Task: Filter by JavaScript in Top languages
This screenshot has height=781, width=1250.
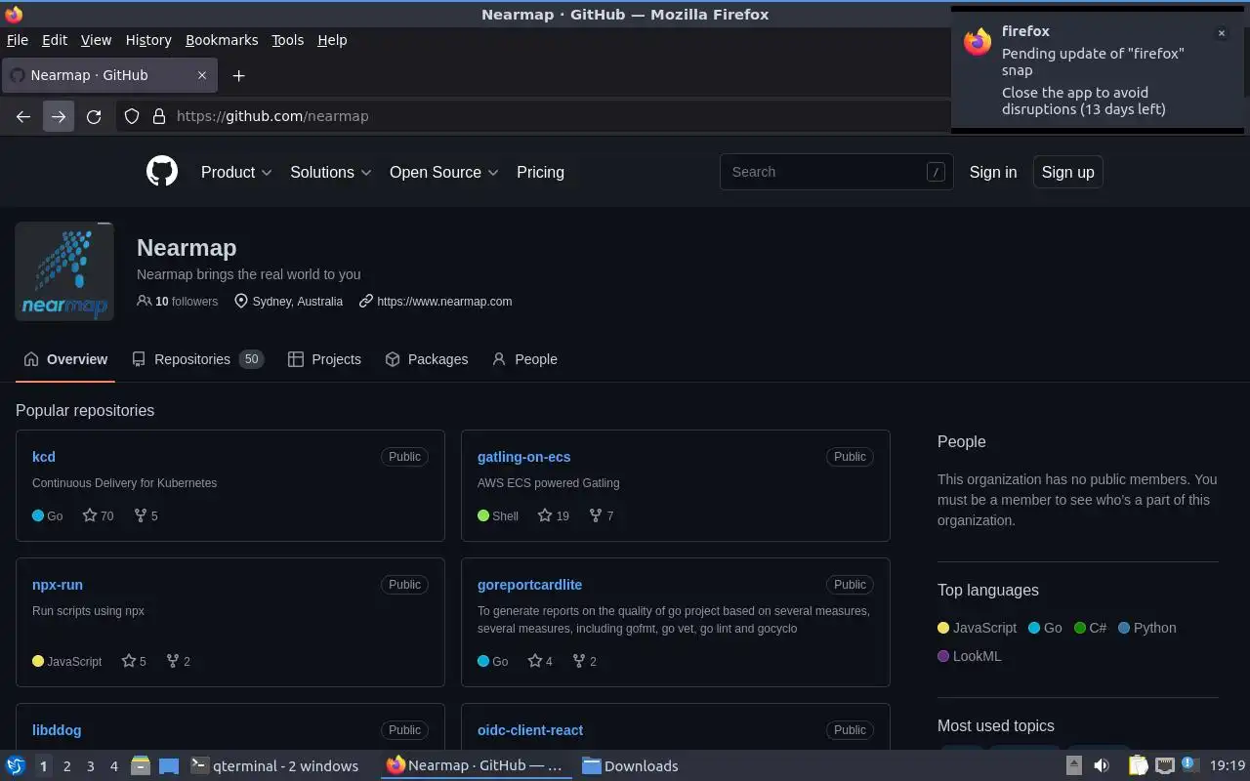Action: click(x=977, y=628)
